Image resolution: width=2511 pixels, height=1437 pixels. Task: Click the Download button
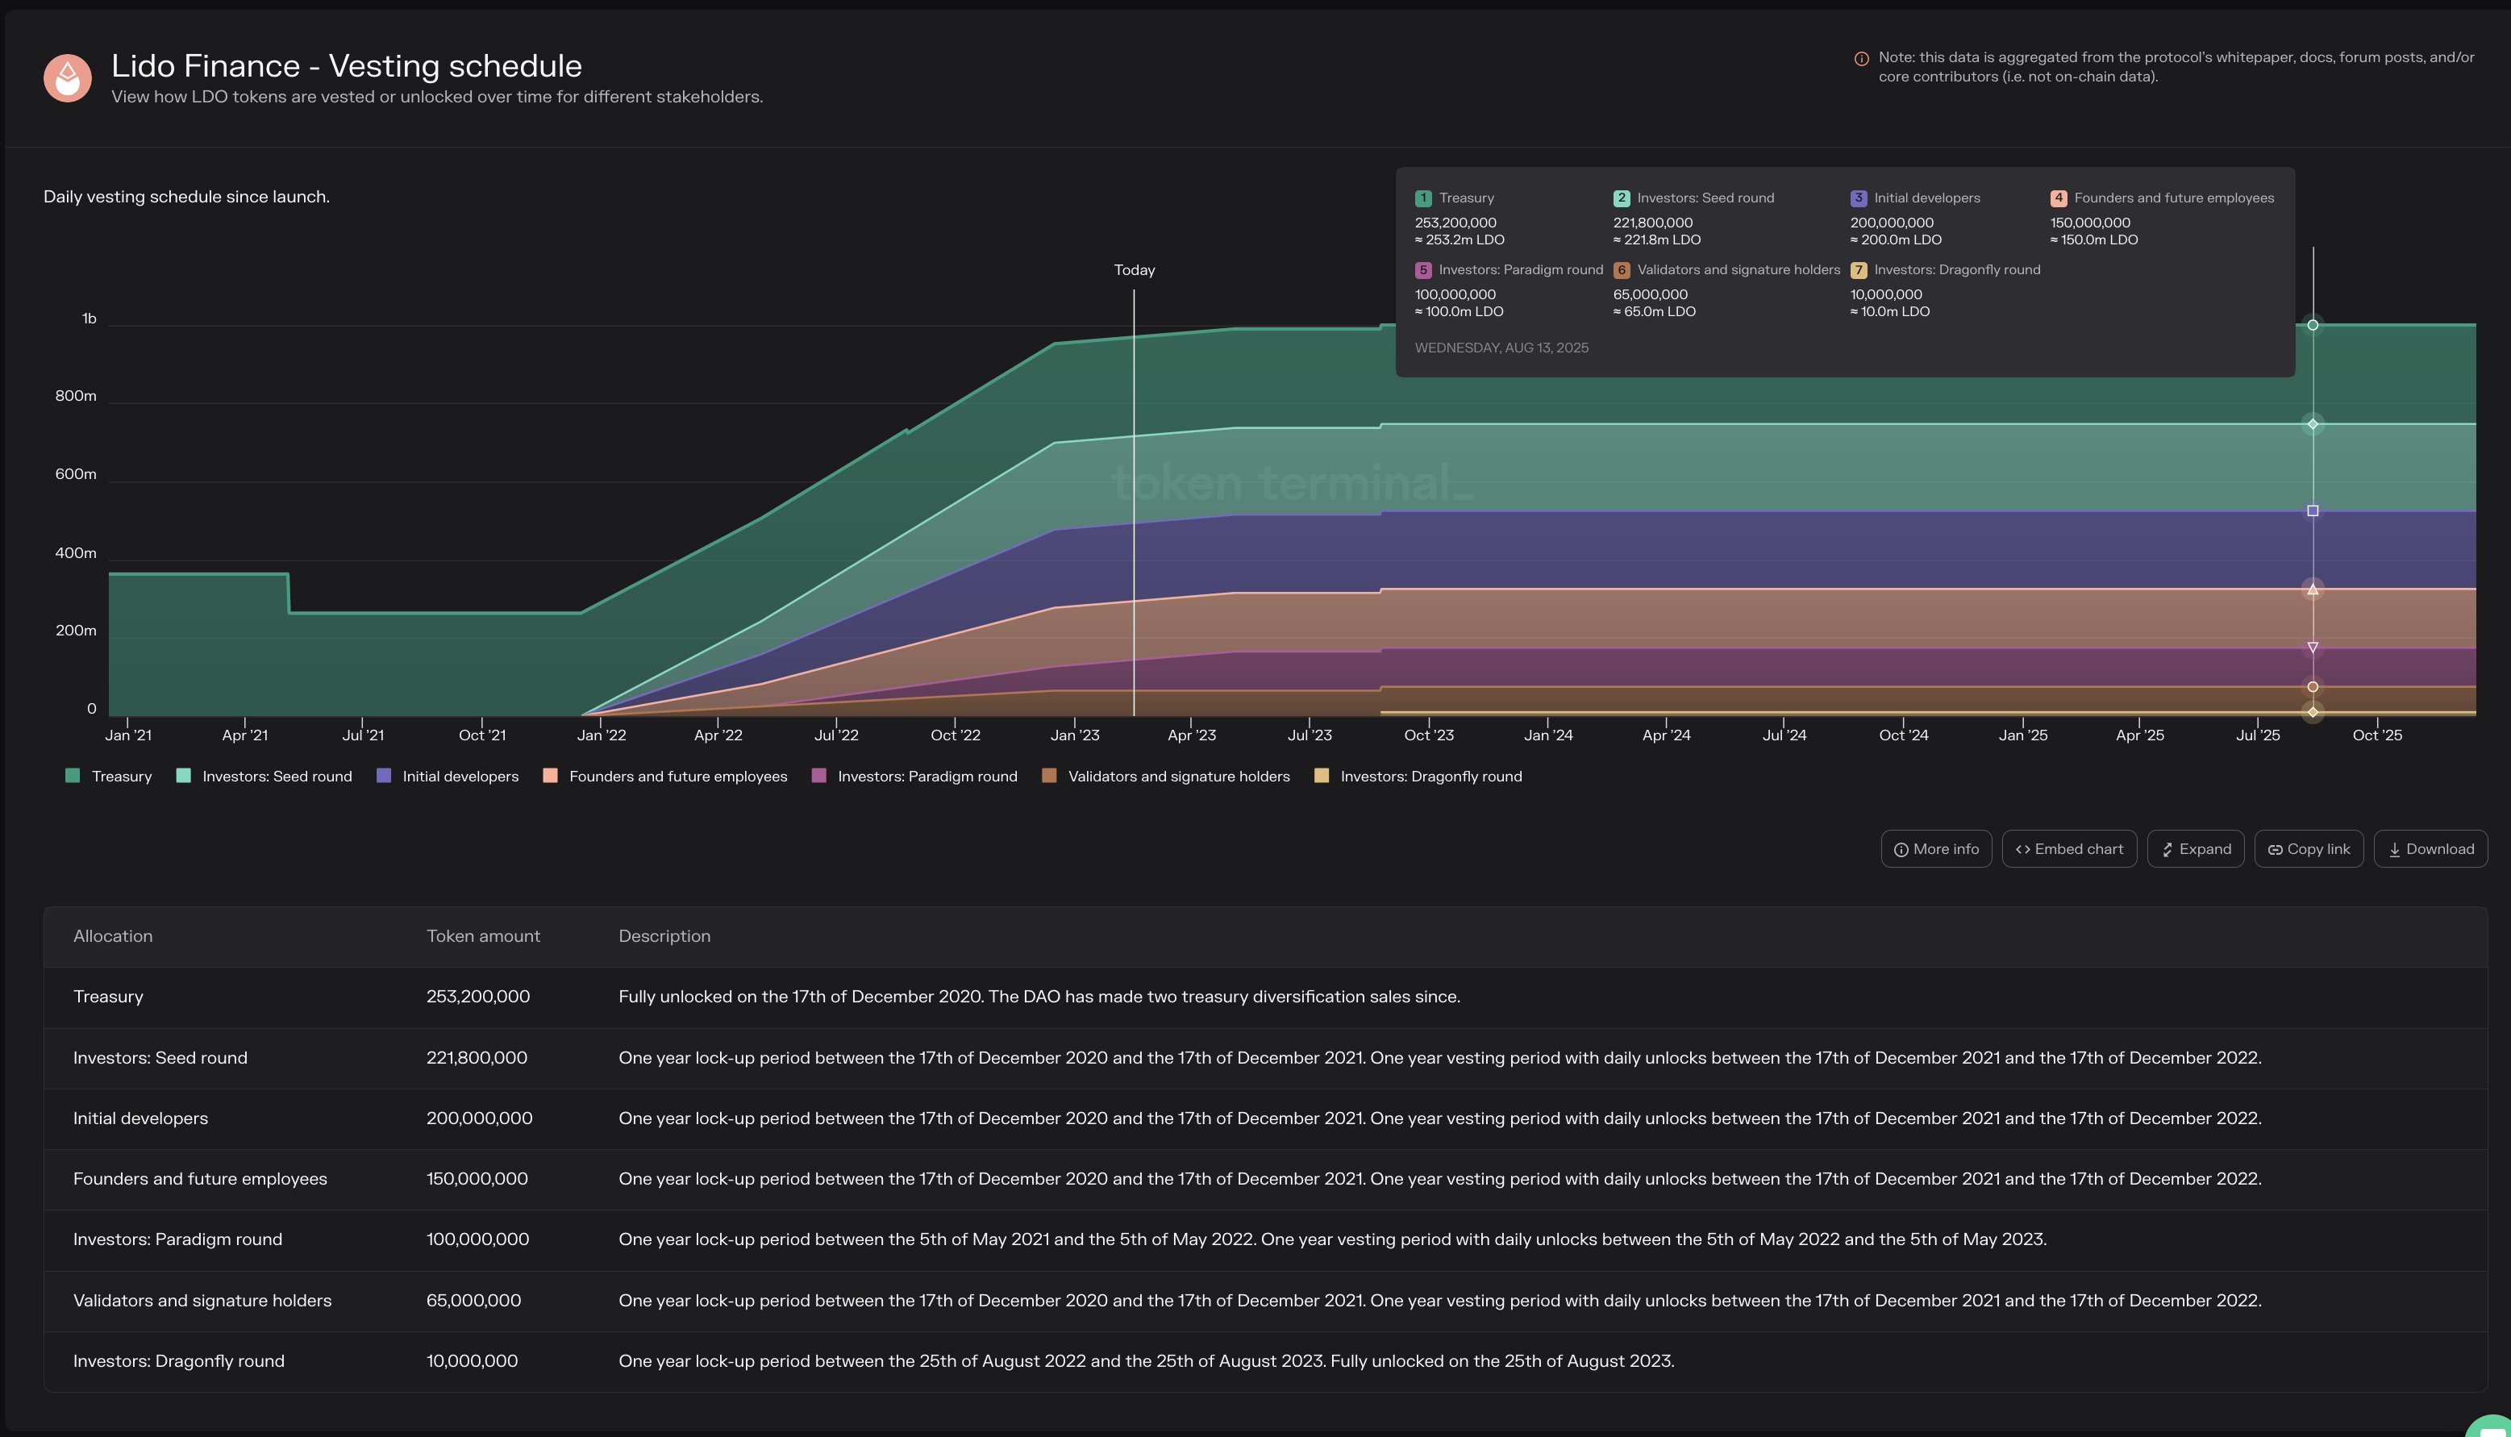point(2430,849)
